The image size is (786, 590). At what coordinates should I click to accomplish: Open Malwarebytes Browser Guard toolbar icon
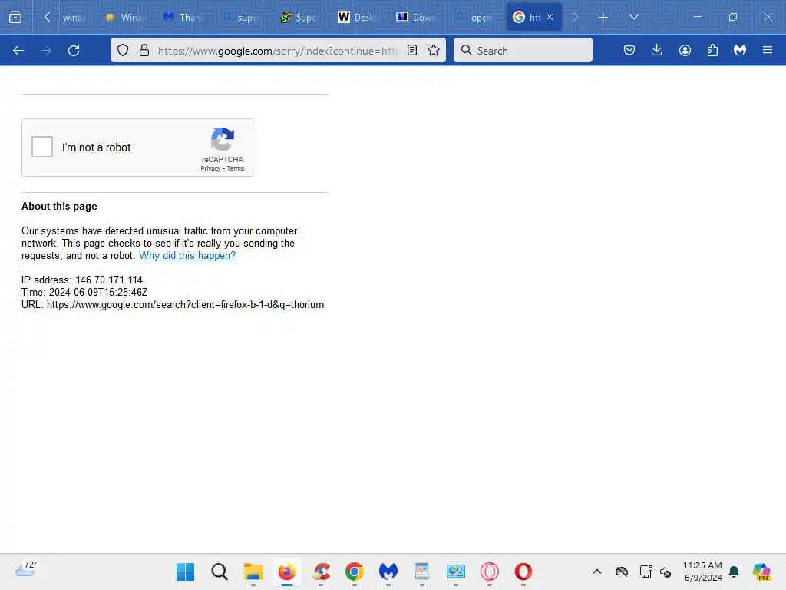[x=740, y=50]
